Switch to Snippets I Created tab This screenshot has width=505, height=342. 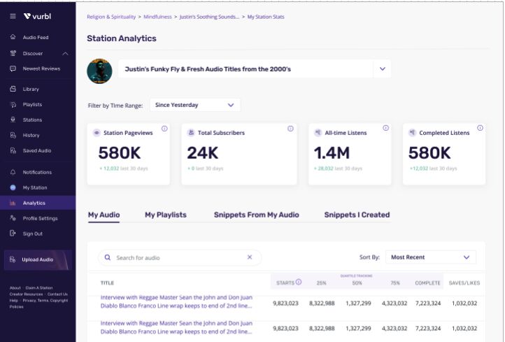click(357, 215)
